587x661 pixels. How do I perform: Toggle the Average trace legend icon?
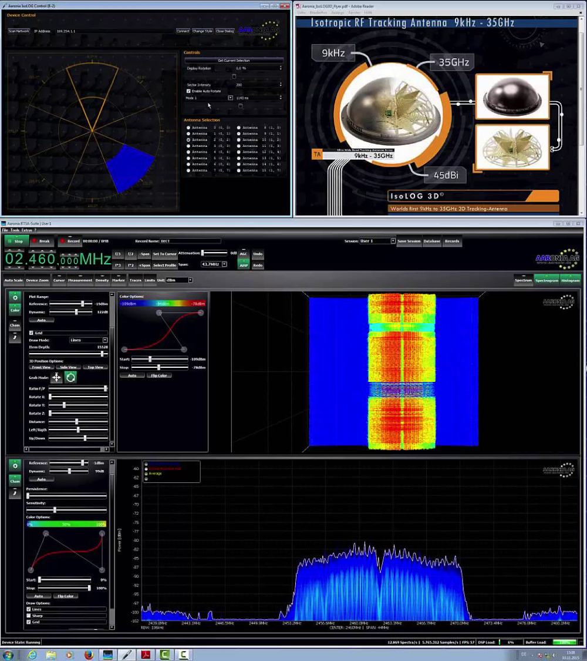146,474
